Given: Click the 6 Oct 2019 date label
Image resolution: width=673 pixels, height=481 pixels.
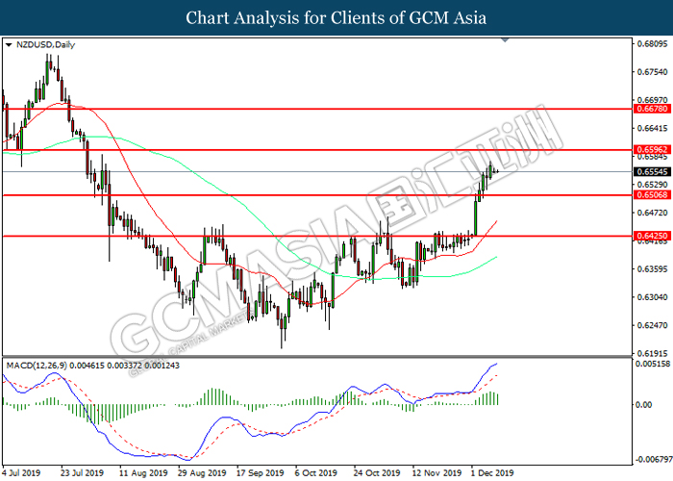Looking at the screenshot, I should [316, 473].
